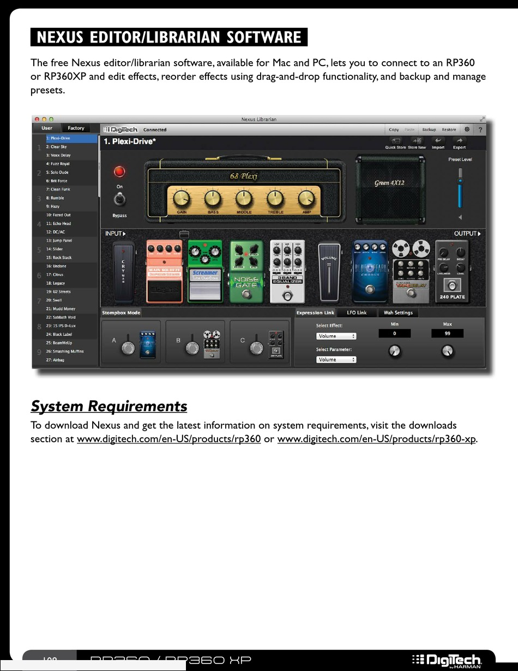This screenshot has width=518, height=671.
Task: Click the knob under the Max field
Action: tap(447, 352)
